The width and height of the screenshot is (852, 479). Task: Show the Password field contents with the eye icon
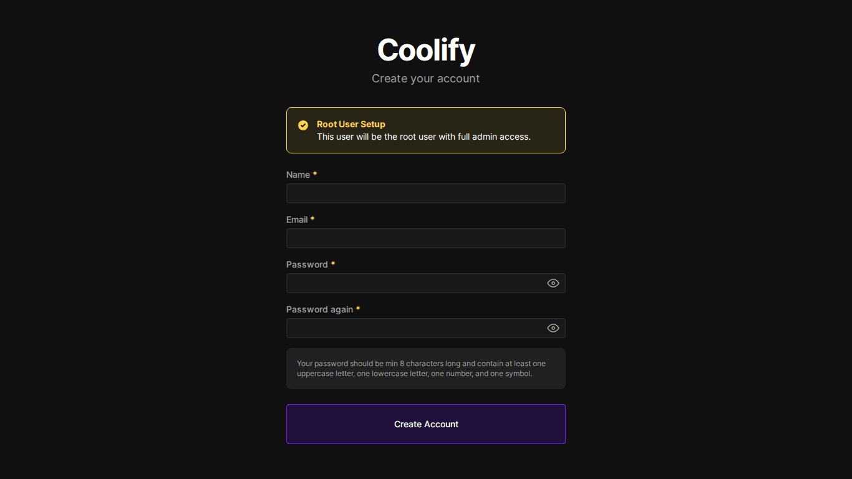pos(553,283)
